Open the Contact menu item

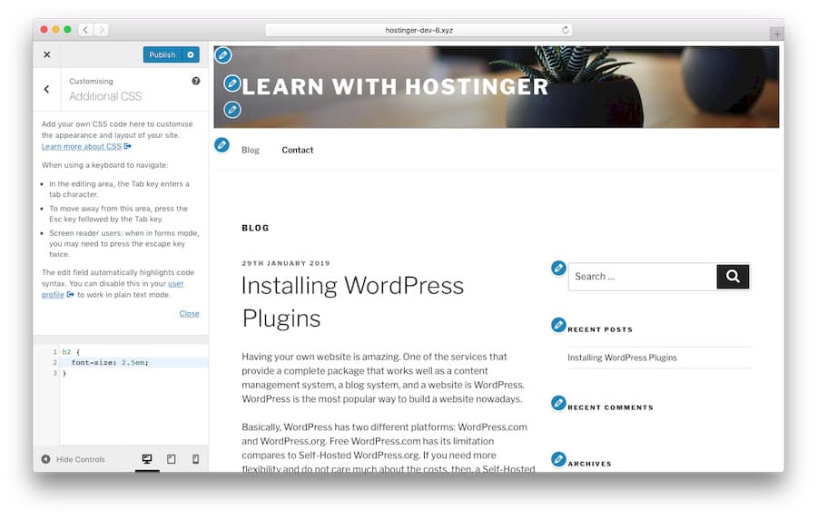point(298,150)
